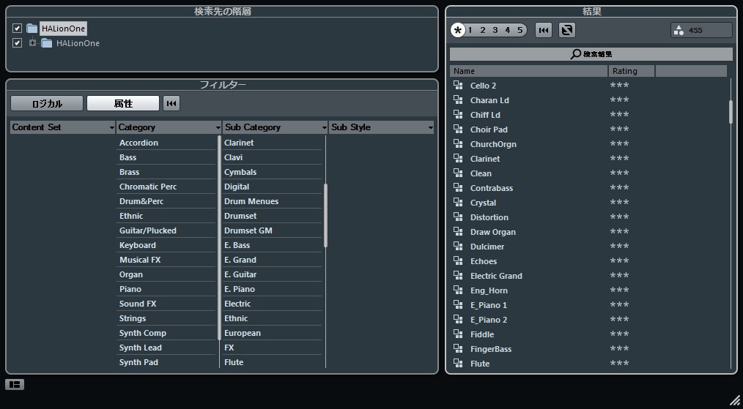Select the top-level HALionOne folder icon
Viewport: 743px width, 409px height.
(32, 29)
